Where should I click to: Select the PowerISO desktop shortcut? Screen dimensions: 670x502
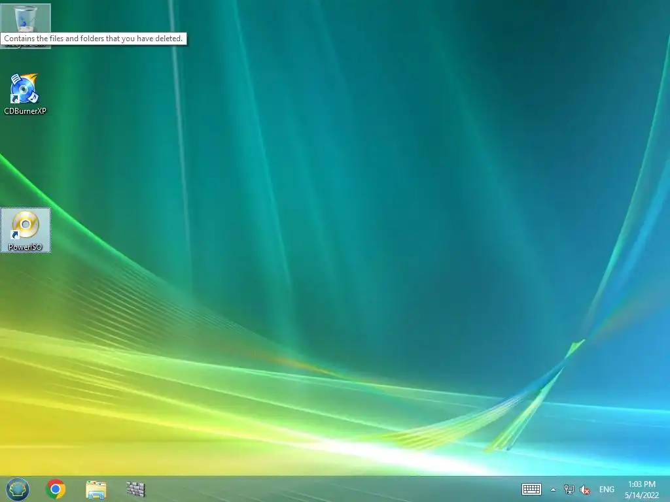(x=26, y=230)
